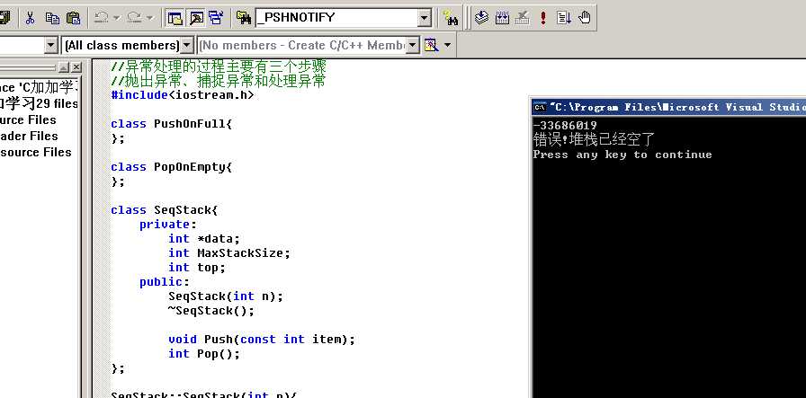Viewport: 806px width, 398px height.
Task: Click the console window title bar
Action: pos(668,107)
